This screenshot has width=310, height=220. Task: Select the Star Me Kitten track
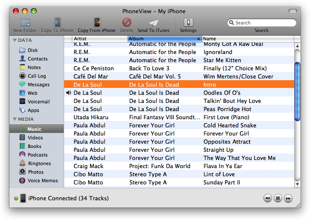(x=179, y=60)
